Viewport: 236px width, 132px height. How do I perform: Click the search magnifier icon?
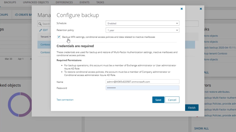[40, 24]
